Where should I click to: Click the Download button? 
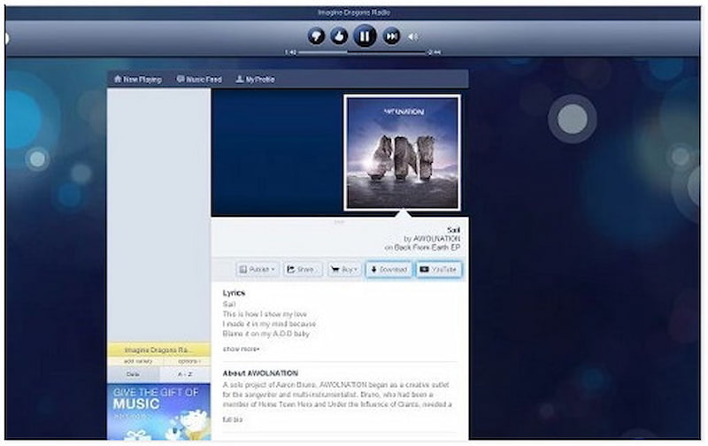(389, 270)
